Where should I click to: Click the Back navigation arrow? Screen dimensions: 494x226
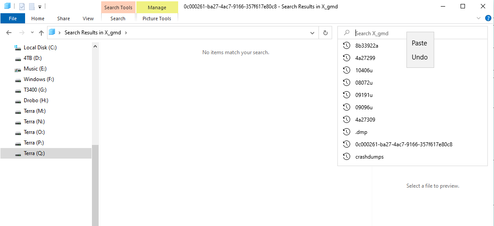click(x=9, y=33)
